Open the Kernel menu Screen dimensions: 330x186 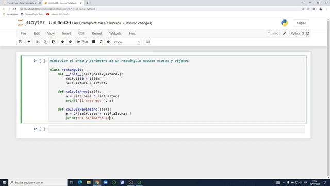(97, 33)
